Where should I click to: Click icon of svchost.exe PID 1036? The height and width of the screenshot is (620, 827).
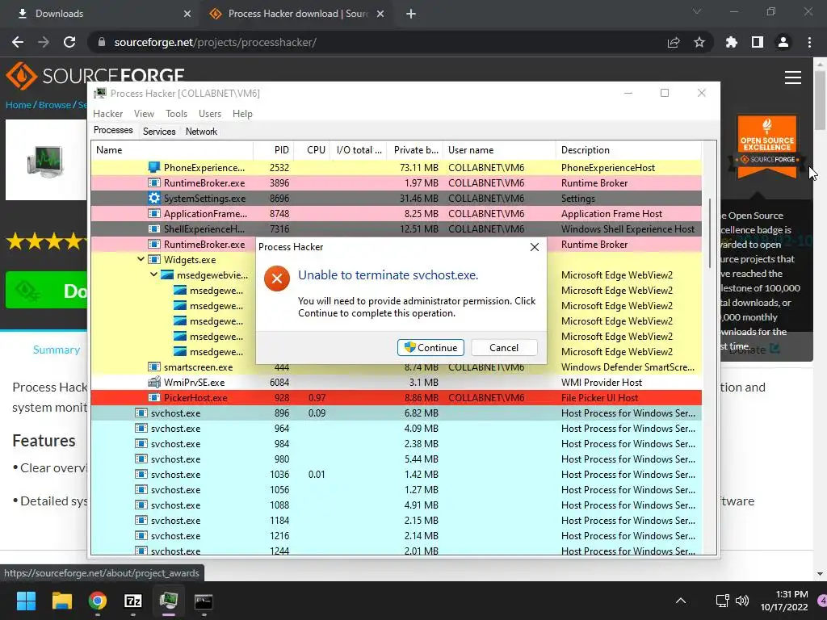pos(141,474)
